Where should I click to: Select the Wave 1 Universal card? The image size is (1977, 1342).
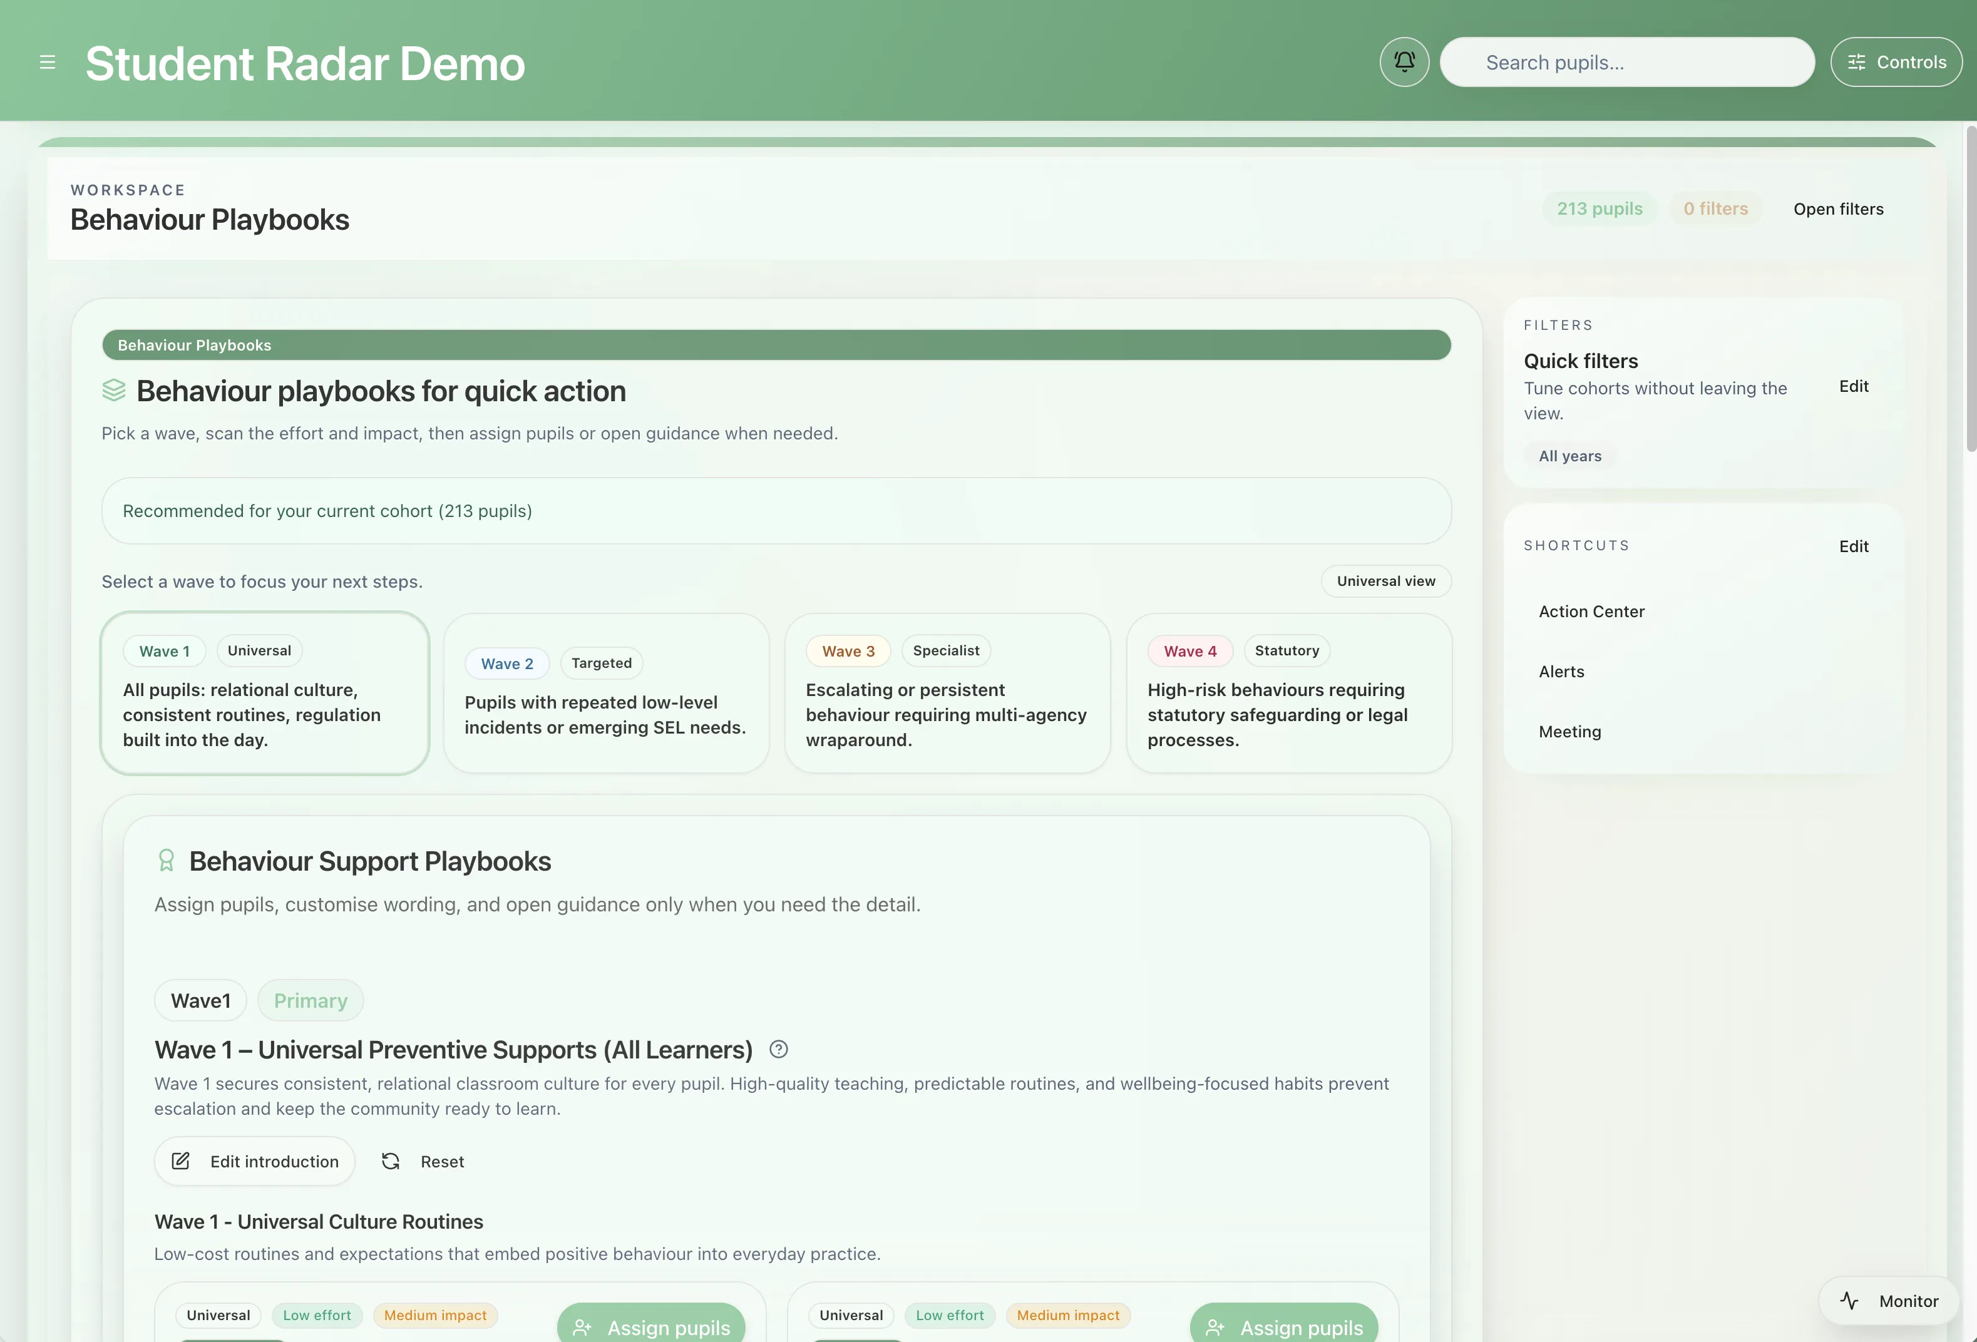265,693
